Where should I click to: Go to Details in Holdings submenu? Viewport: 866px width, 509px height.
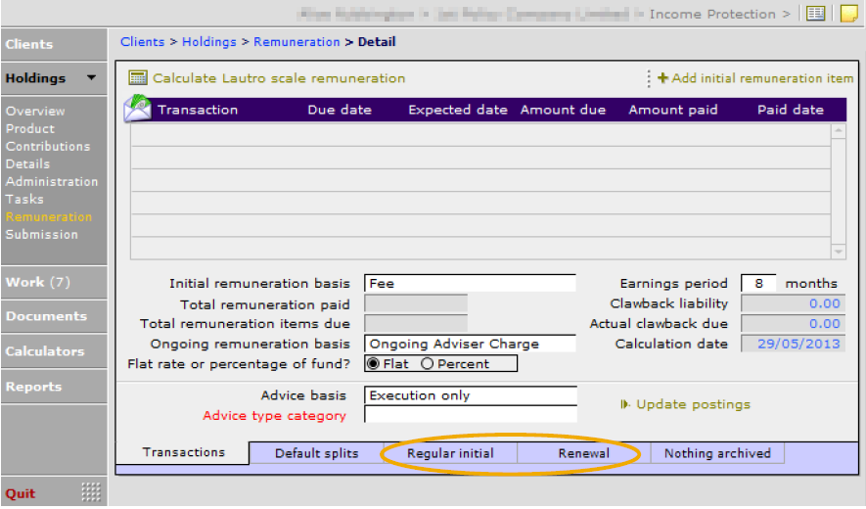(27, 164)
